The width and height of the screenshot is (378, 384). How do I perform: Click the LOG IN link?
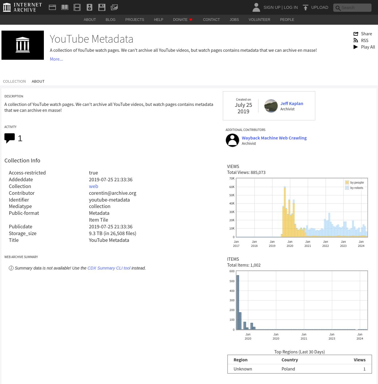click(x=291, y=7)
